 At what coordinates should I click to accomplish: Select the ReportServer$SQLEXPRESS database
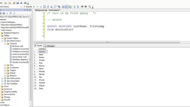12,25
